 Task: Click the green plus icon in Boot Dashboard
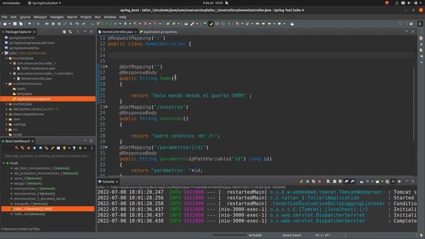click(x=80, y=148)
